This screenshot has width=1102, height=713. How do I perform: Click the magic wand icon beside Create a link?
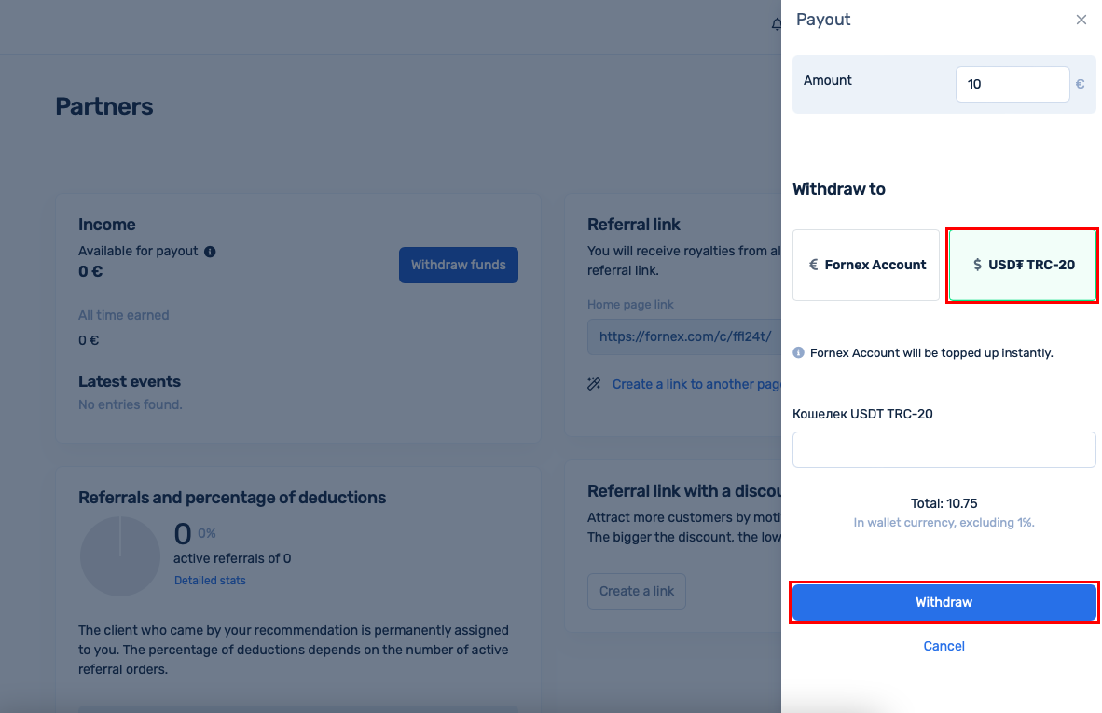[594, 384]
